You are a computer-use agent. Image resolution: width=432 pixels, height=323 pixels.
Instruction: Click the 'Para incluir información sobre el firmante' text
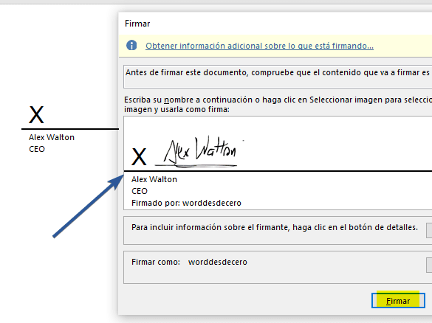(x=275, y=228)
